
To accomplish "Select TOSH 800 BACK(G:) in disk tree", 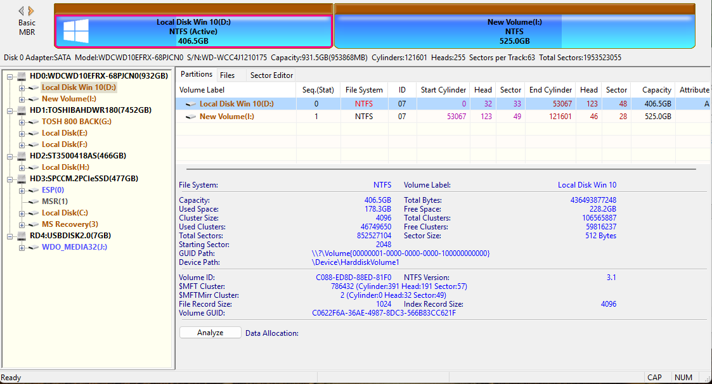I will tap(77, 121).
